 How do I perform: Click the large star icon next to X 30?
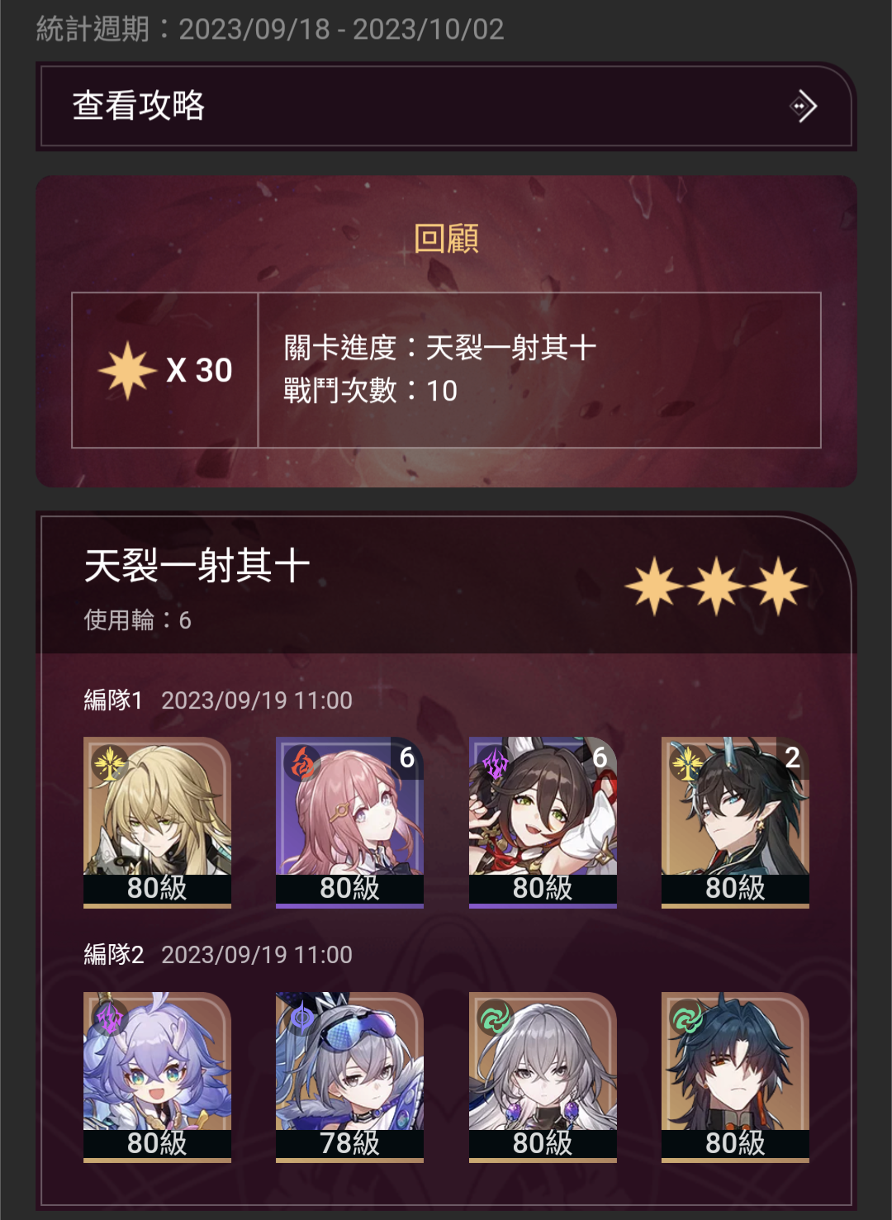pyautogui.click(x=127, y=370)
